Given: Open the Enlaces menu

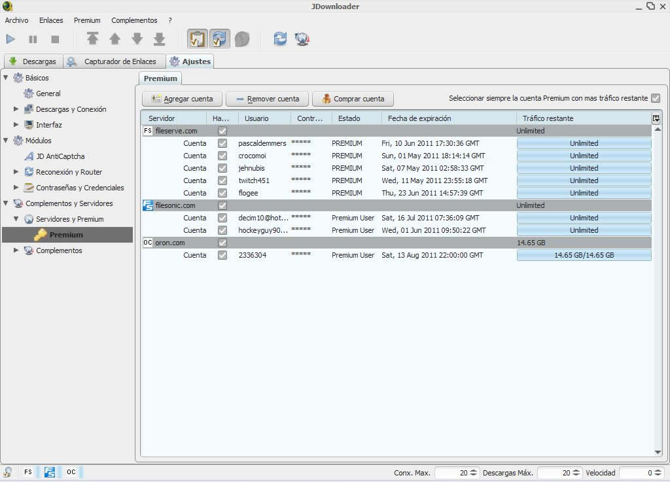Looking at the screenshot, I should (51, 20).
